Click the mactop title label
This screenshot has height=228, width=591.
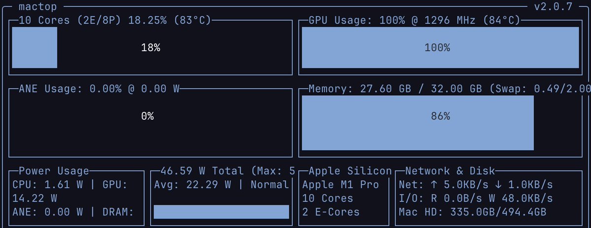pos(37,7)
